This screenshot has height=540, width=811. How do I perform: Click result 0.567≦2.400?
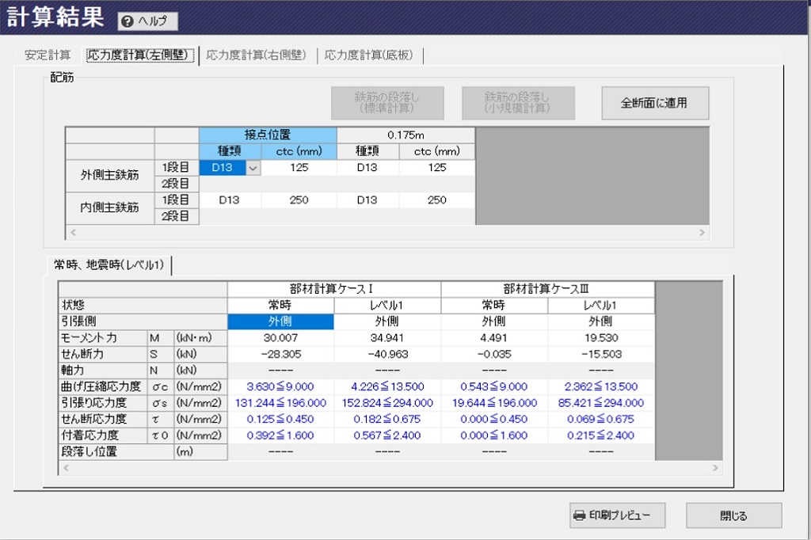(387, 435)
